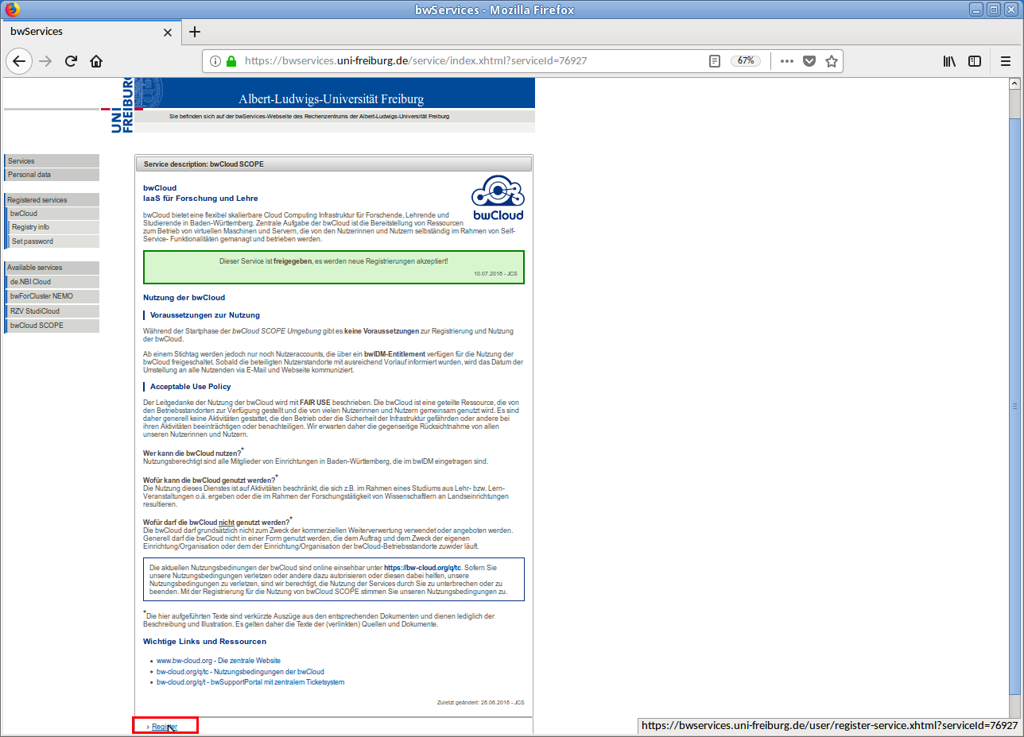Viewport: 1024px width, 737px height.
Task: Click 'Wer kann die bwCloud nutzen?' question
Action: point(192,453)
